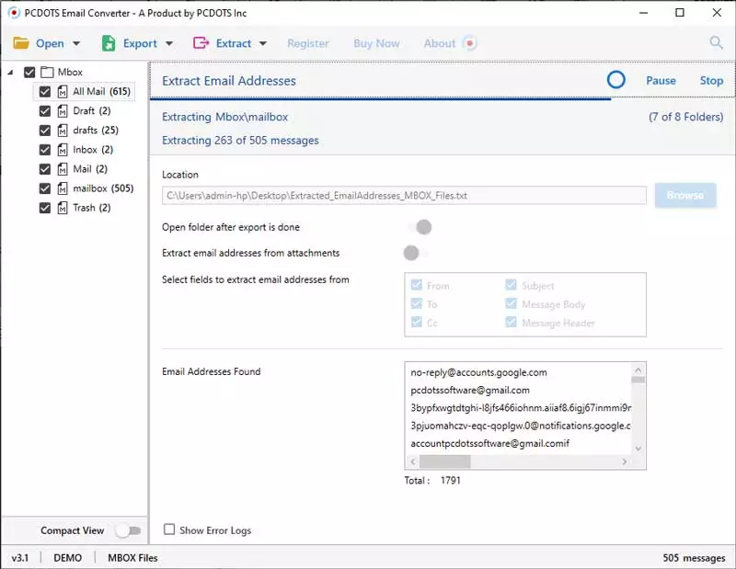This screenshot has height=569, width=736.
Task: Open the Extract menu
Action: (x=234, y=43)
